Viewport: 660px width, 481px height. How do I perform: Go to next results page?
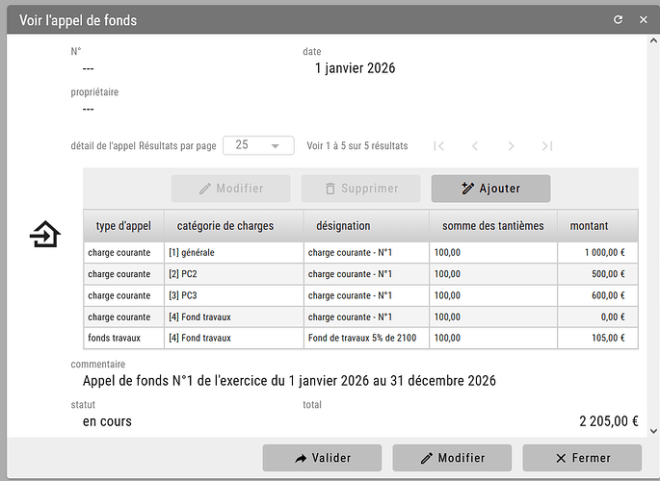(511, 146)
